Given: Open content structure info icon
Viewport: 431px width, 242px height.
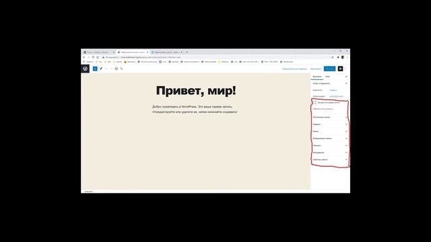Looking at the screenshot, I should pos(117,69).
